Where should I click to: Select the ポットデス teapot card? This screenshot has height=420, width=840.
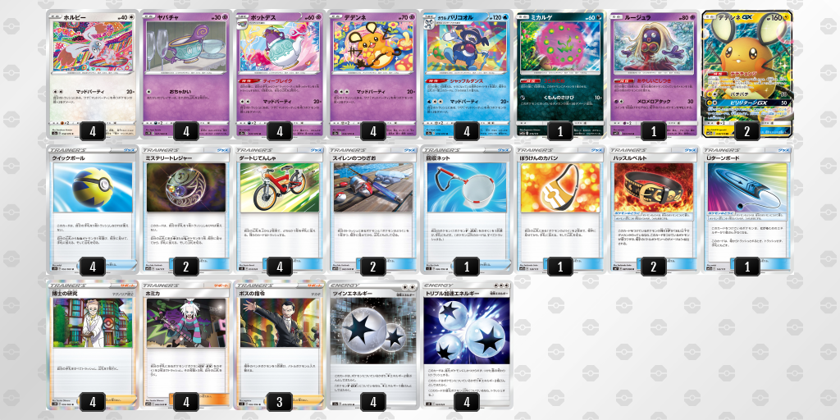(x=279, y=74)
